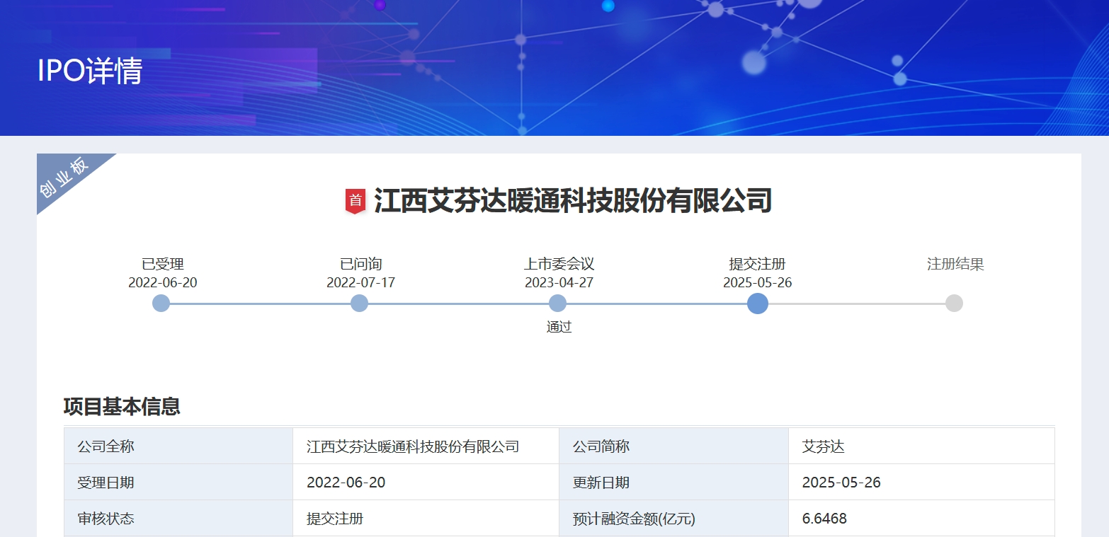
Task: Click the 注册结果 stage label
Action: 956,264
